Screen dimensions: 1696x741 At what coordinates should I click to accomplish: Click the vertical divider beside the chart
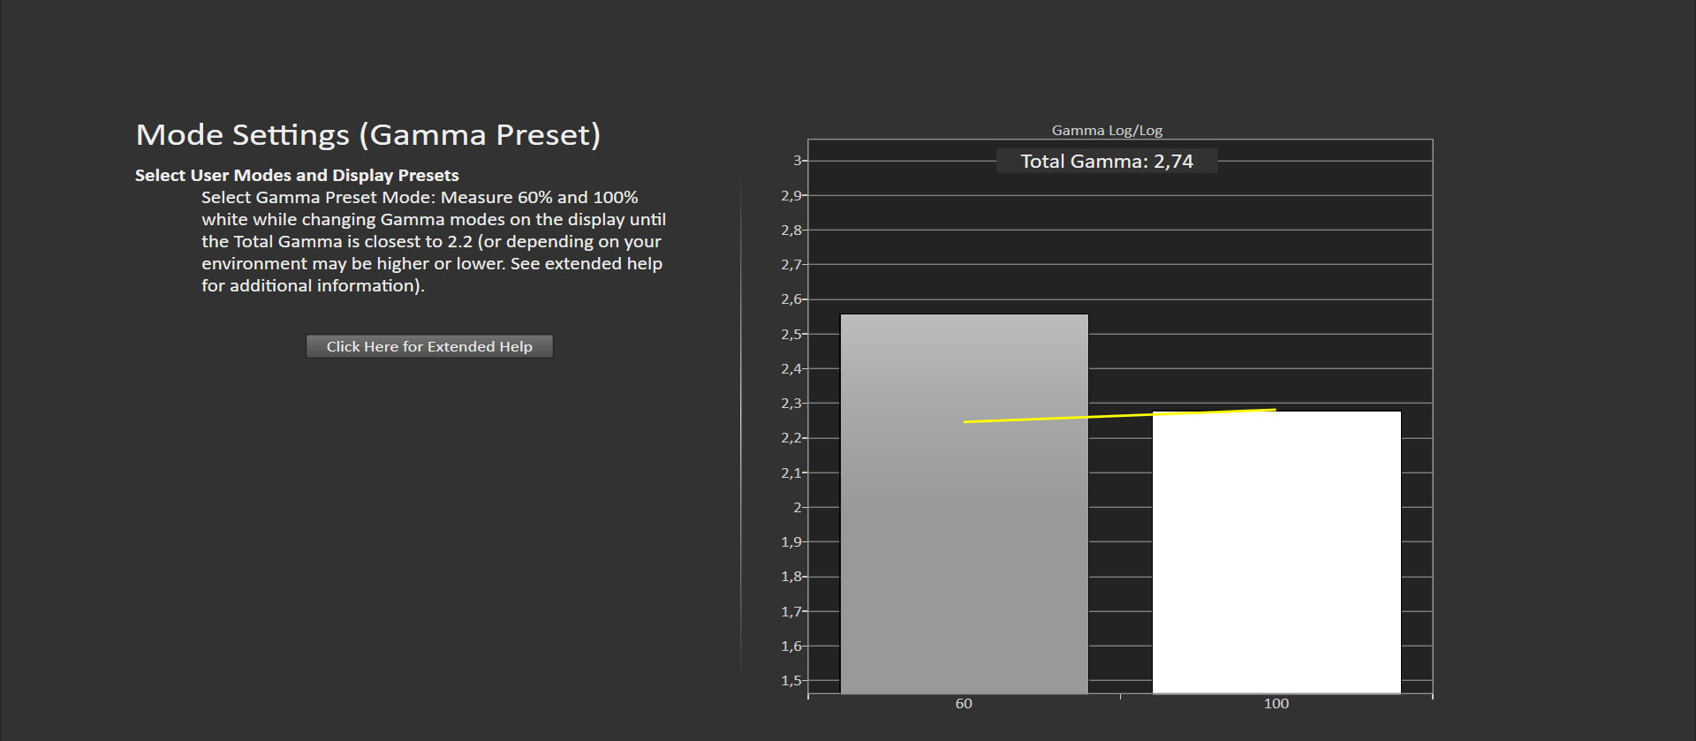pos(740,428)
